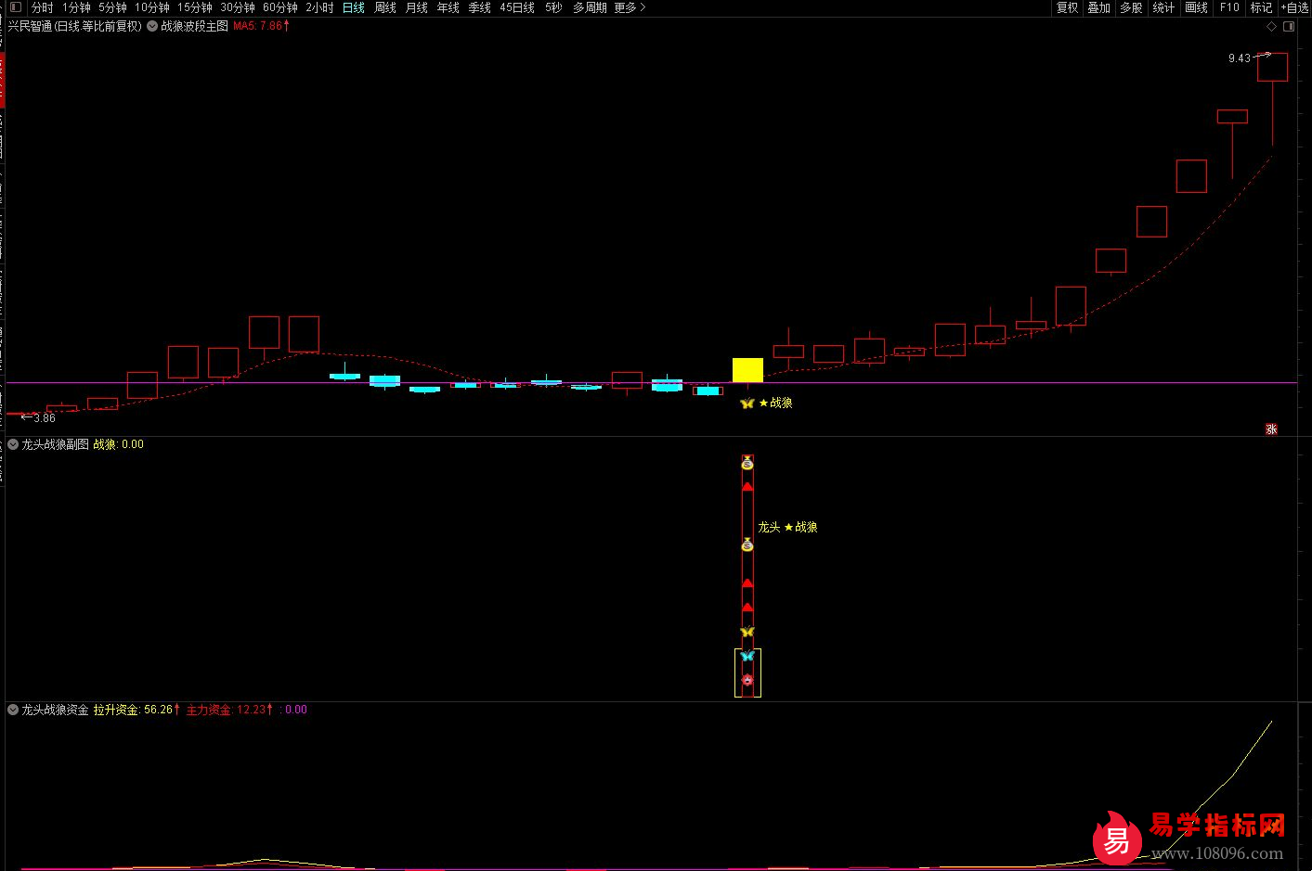Click the red flower icon at signal bottom

pos(747,680)
